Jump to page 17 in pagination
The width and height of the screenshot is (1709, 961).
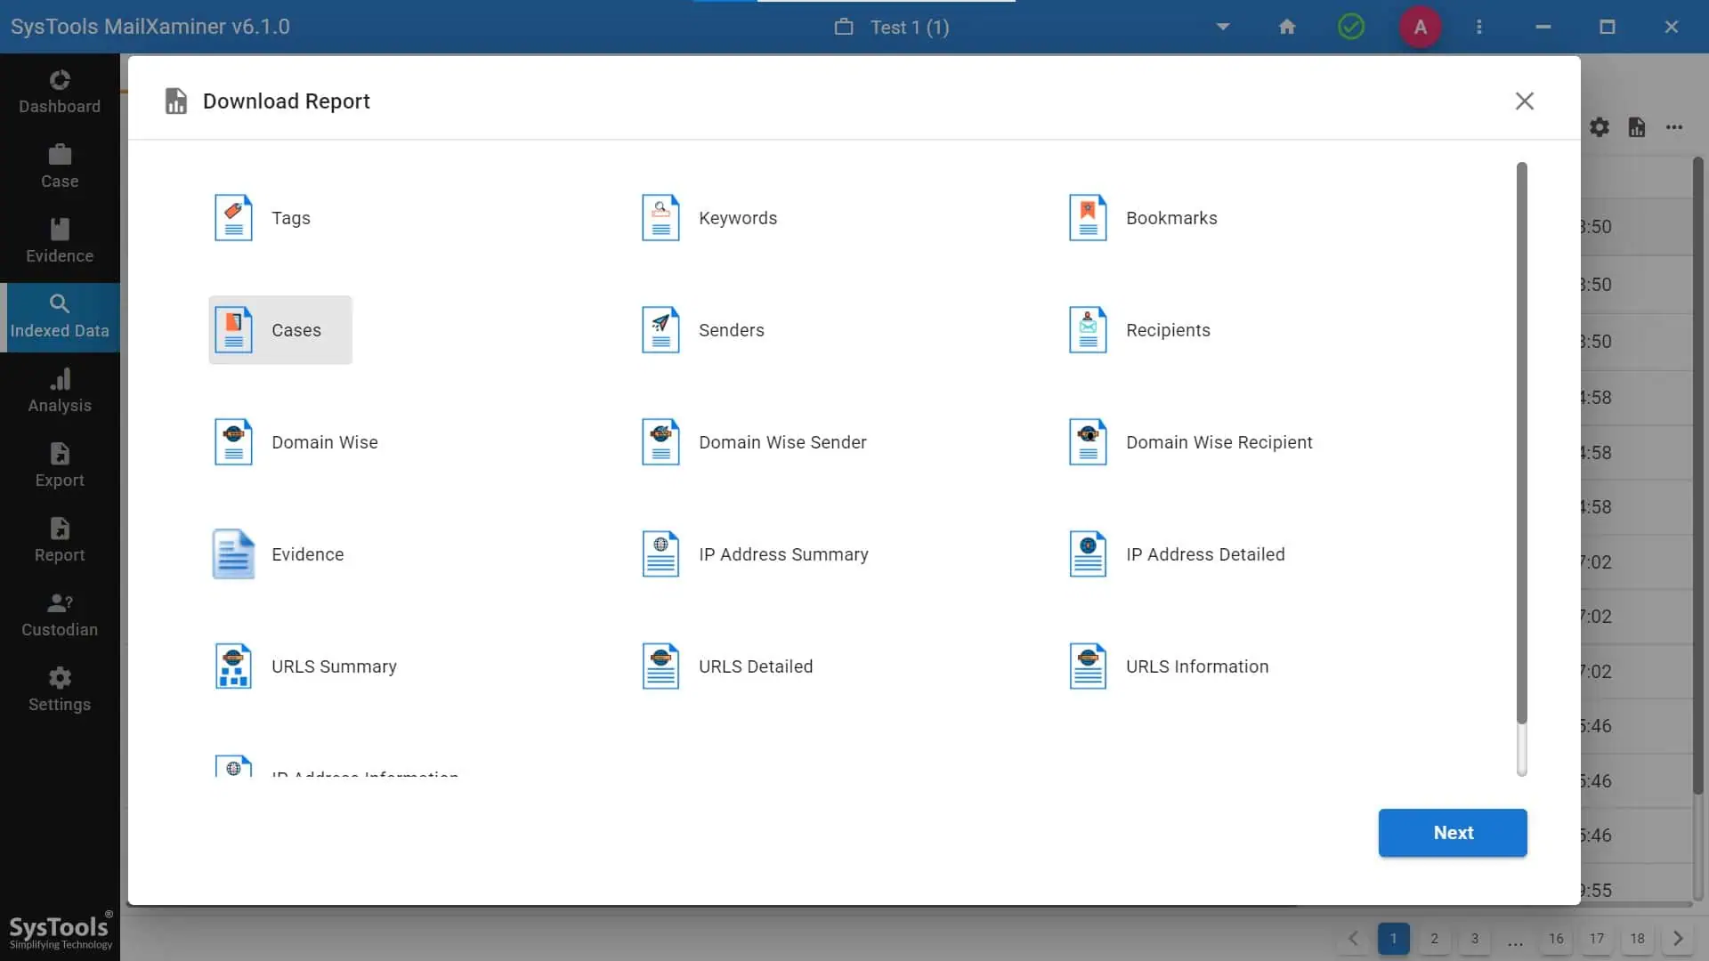1597,939
